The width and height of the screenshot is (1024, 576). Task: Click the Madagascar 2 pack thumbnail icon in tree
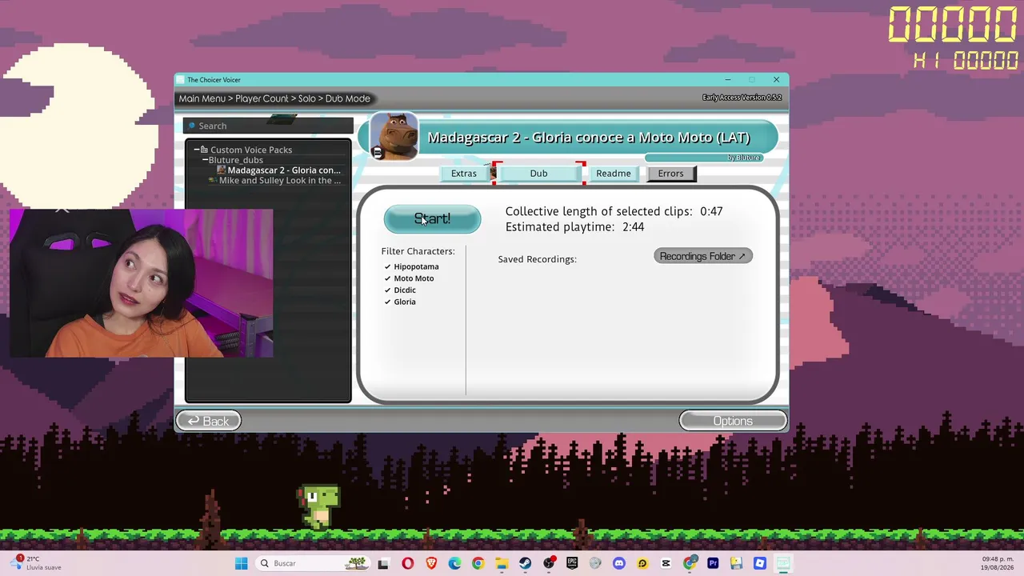pos(222,170)
